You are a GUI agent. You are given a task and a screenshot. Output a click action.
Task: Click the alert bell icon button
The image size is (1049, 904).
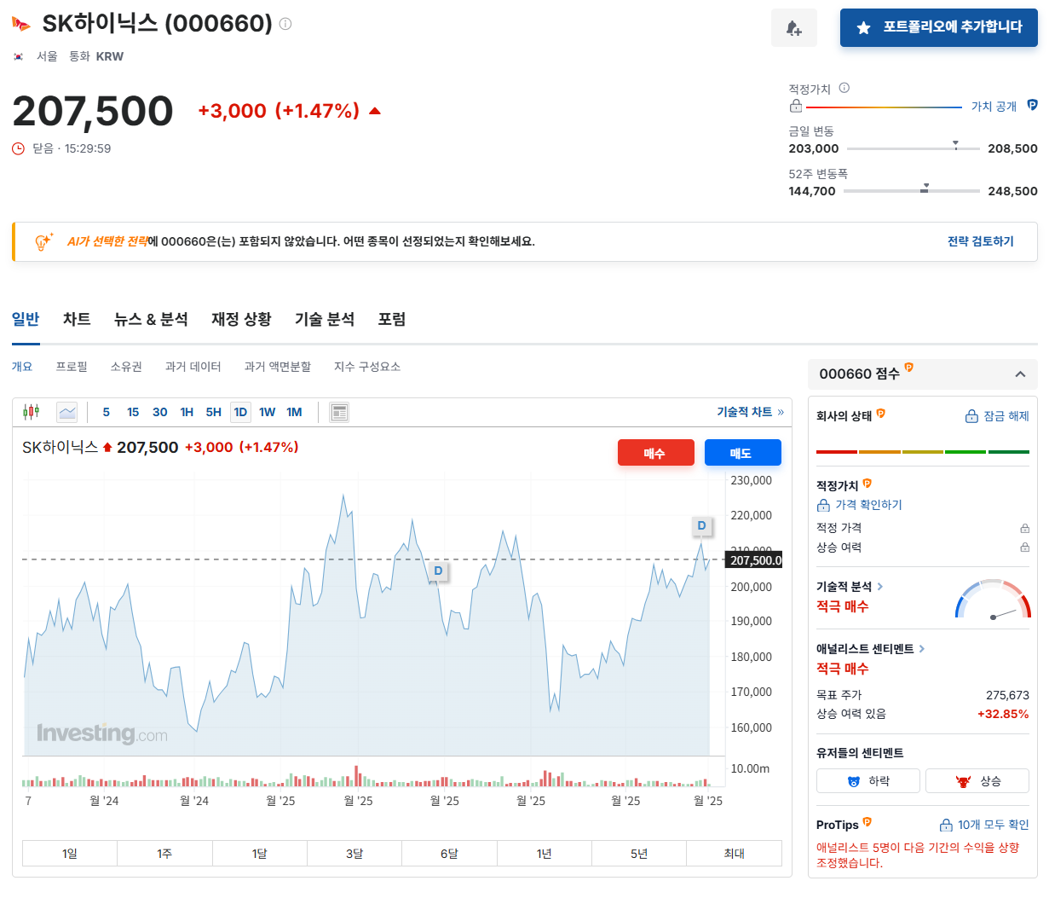click(793, 28)
